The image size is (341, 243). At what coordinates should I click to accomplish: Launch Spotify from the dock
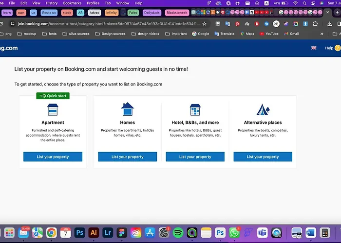(x=178, y=233)
